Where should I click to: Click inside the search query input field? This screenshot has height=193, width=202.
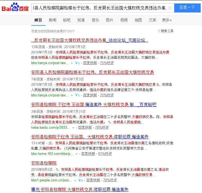tap(99, 8)
